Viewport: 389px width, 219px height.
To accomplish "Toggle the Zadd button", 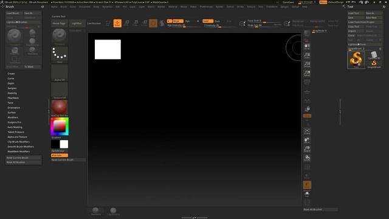I will tap(208, 21).
